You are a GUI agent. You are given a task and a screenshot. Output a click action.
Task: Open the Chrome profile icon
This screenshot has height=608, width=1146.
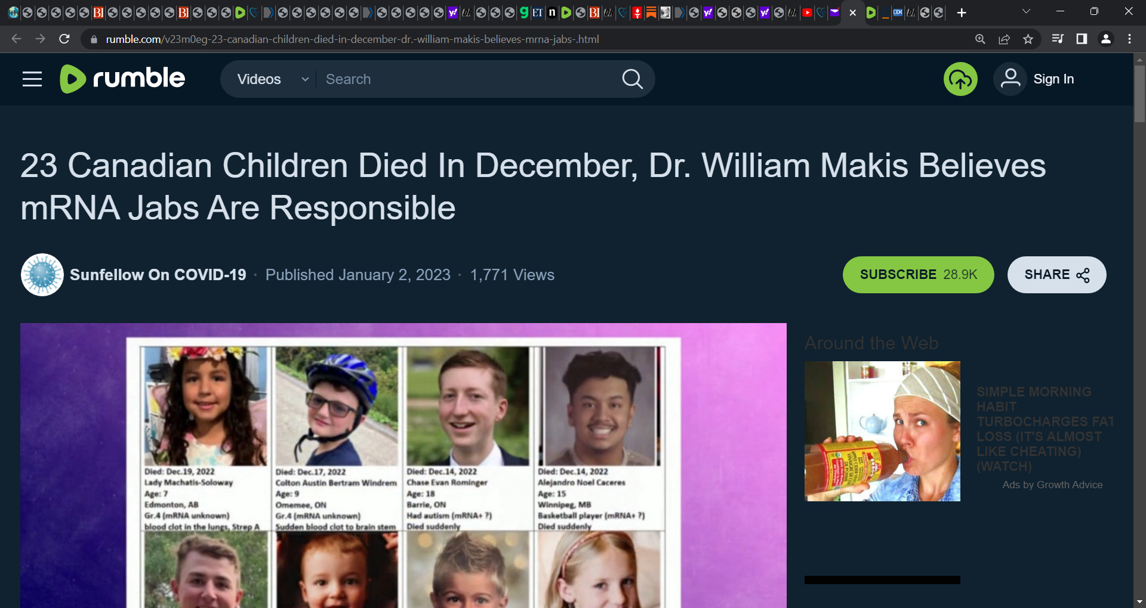(1105, 39)
